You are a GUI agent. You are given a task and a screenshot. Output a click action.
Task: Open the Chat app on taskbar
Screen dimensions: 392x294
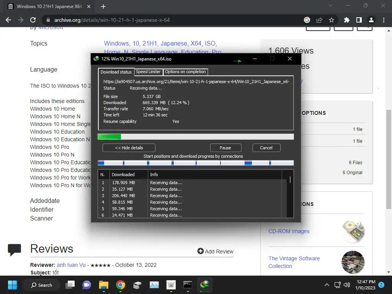[87, 285]
